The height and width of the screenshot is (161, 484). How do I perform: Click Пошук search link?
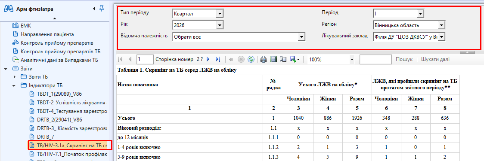tap(404, 59)
